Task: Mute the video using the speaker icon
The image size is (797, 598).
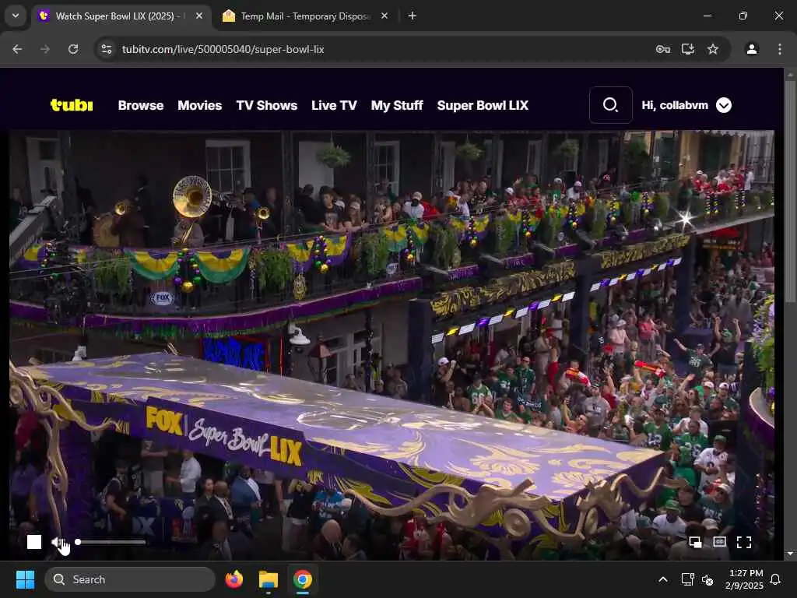Action: 58,543
